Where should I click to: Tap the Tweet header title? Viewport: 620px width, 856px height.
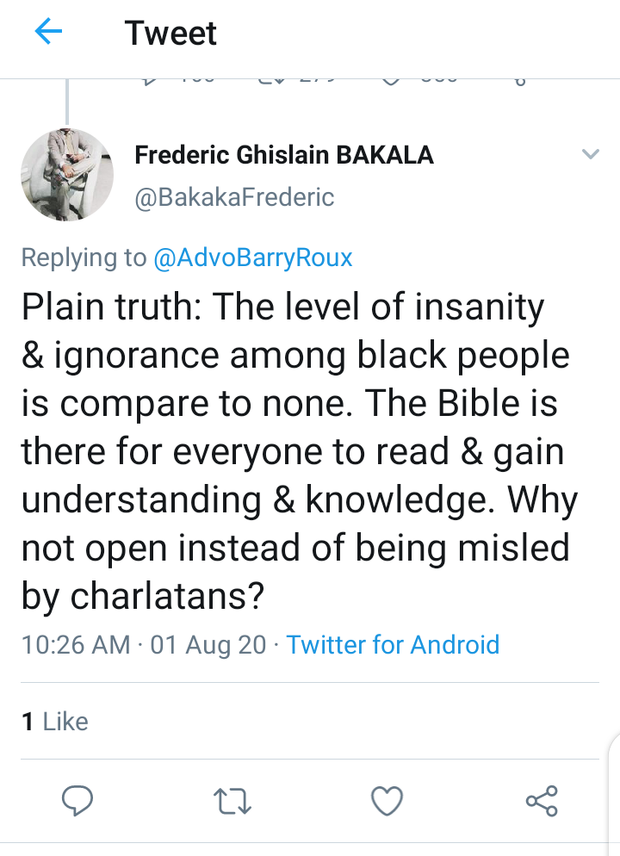tap(170, 33)
